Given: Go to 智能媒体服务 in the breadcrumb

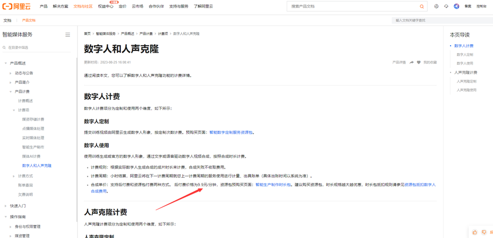Looking at the screenshot, I should pos(105,33).
